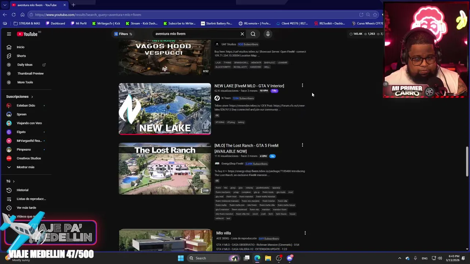Open 'NEW LAKE [FiveM MLO - GTA V Interior]' title
Image resolution: width=470 pixels, height=264 pixels.
coord(249,86)
